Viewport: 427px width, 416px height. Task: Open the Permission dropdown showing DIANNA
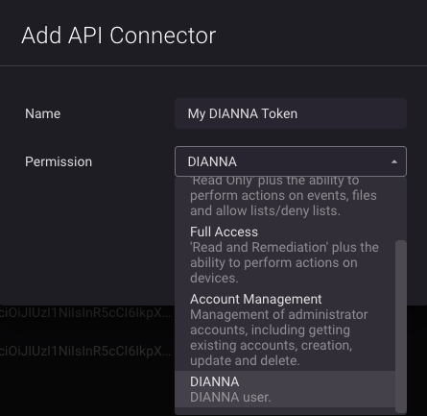tap(291, 161)
